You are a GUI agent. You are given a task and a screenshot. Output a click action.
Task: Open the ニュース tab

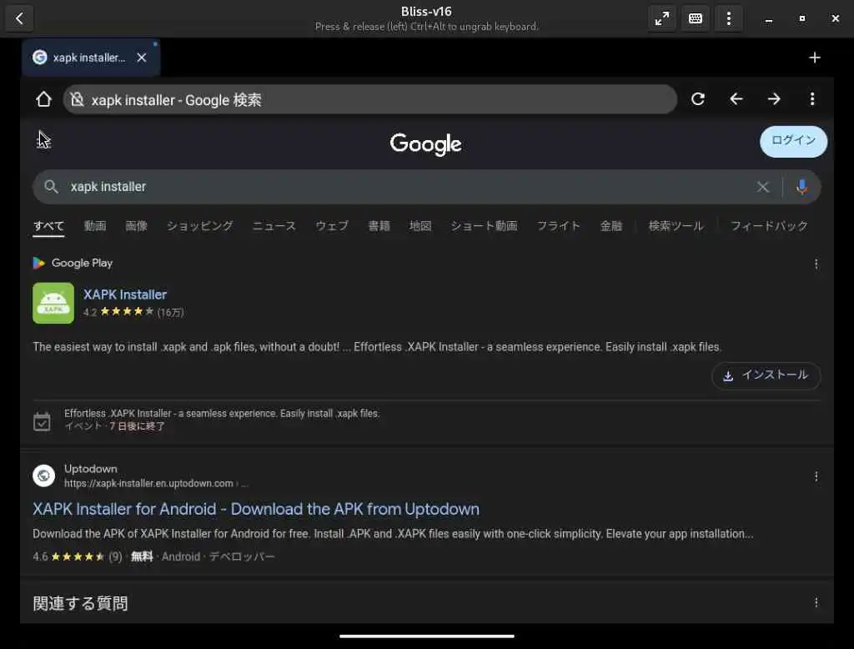coord(274,226)
